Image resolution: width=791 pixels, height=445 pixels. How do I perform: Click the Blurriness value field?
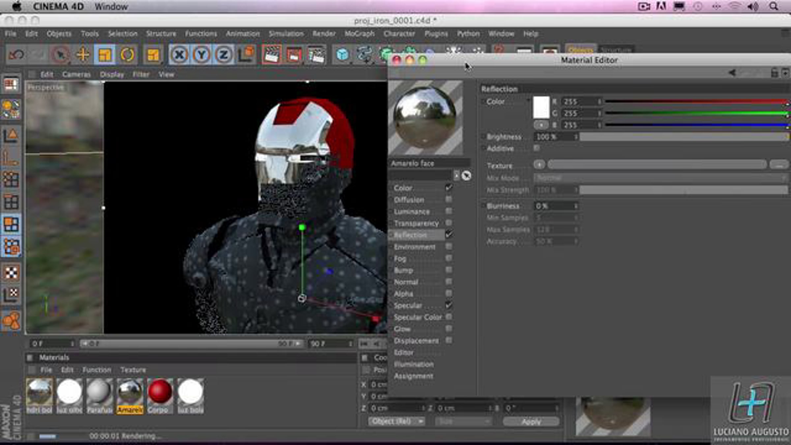pyautogui.click(x=556, y=206)
